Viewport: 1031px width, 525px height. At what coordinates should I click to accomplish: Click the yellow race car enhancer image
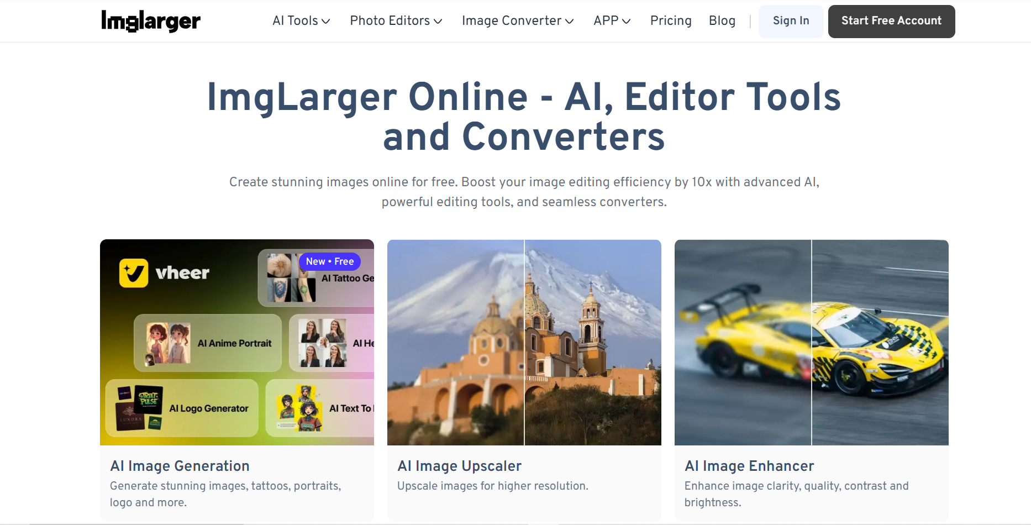coord(812,343)
